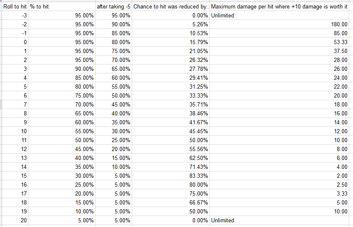Select the bottom 'Unlimited' cell in row 20
353x227 pixels.
tap(279, 220)
